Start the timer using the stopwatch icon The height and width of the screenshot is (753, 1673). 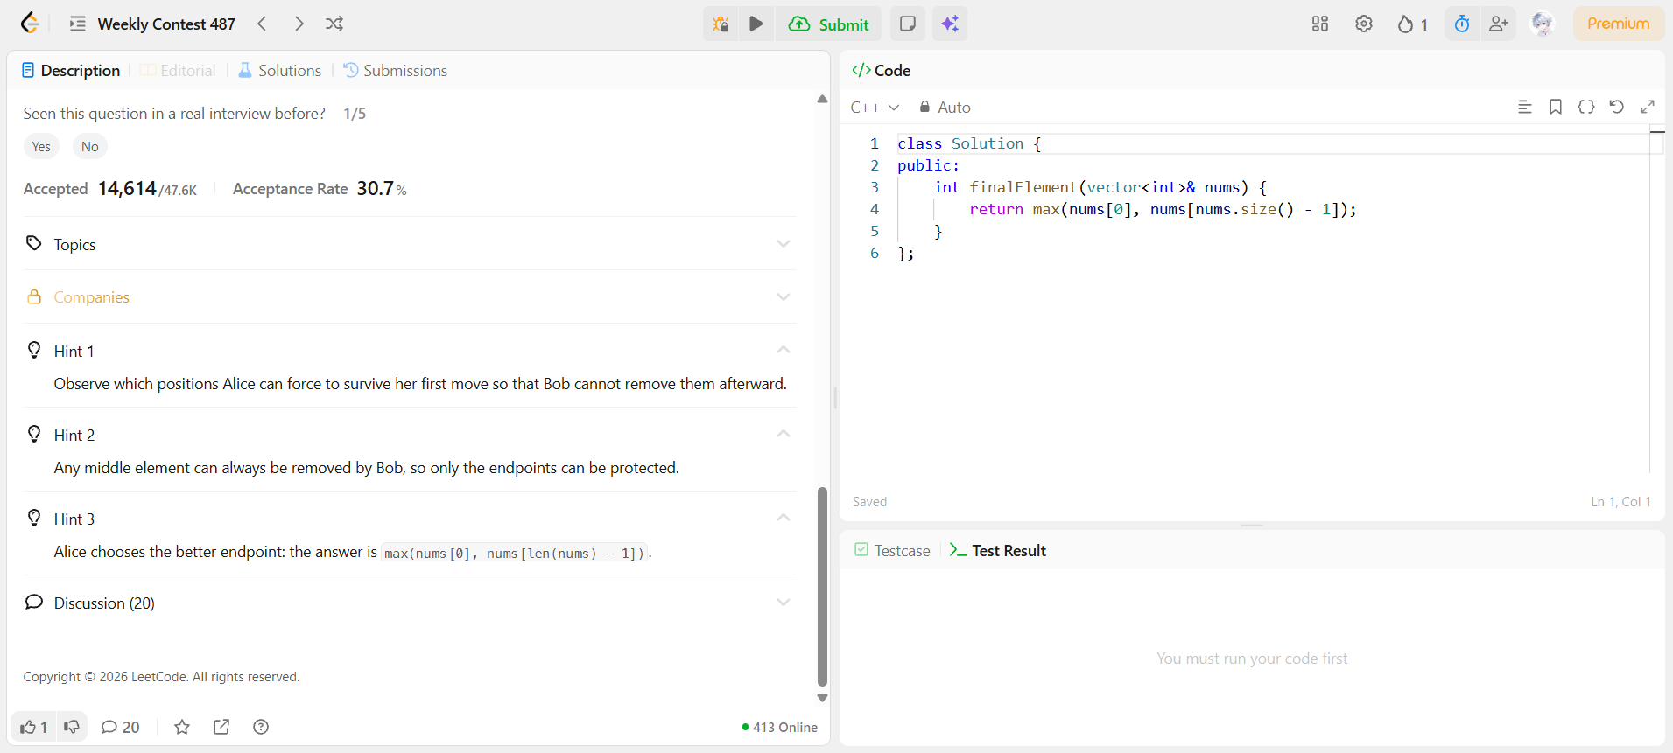point(1461,24)
